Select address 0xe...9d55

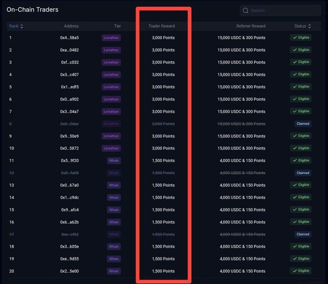[x=69, y=259]
